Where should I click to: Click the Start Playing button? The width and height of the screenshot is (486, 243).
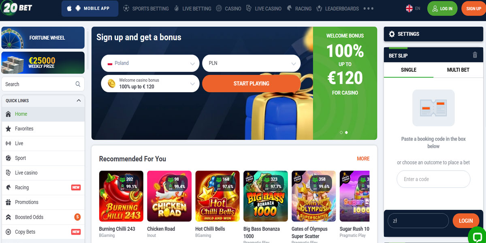(x=251, y=83)
